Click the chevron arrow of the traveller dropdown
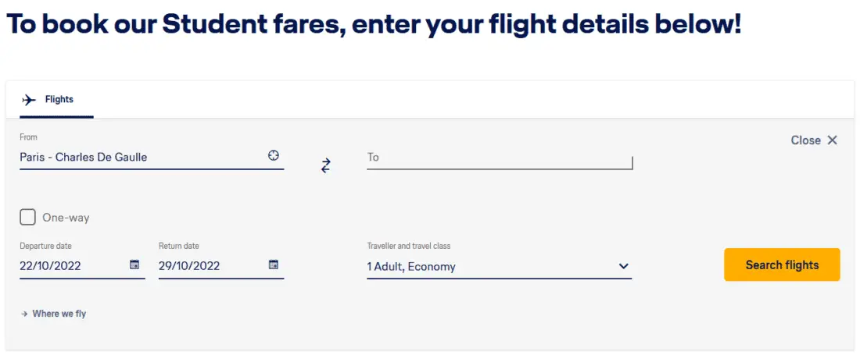 tap(623, 266)
